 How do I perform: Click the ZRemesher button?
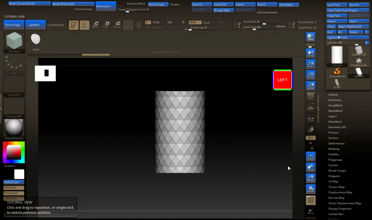tap(106, 6)
